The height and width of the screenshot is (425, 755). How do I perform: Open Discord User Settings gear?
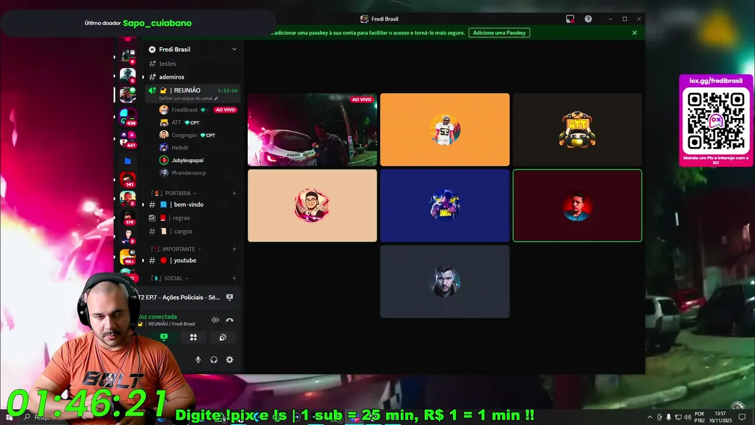tap(229, 359)
